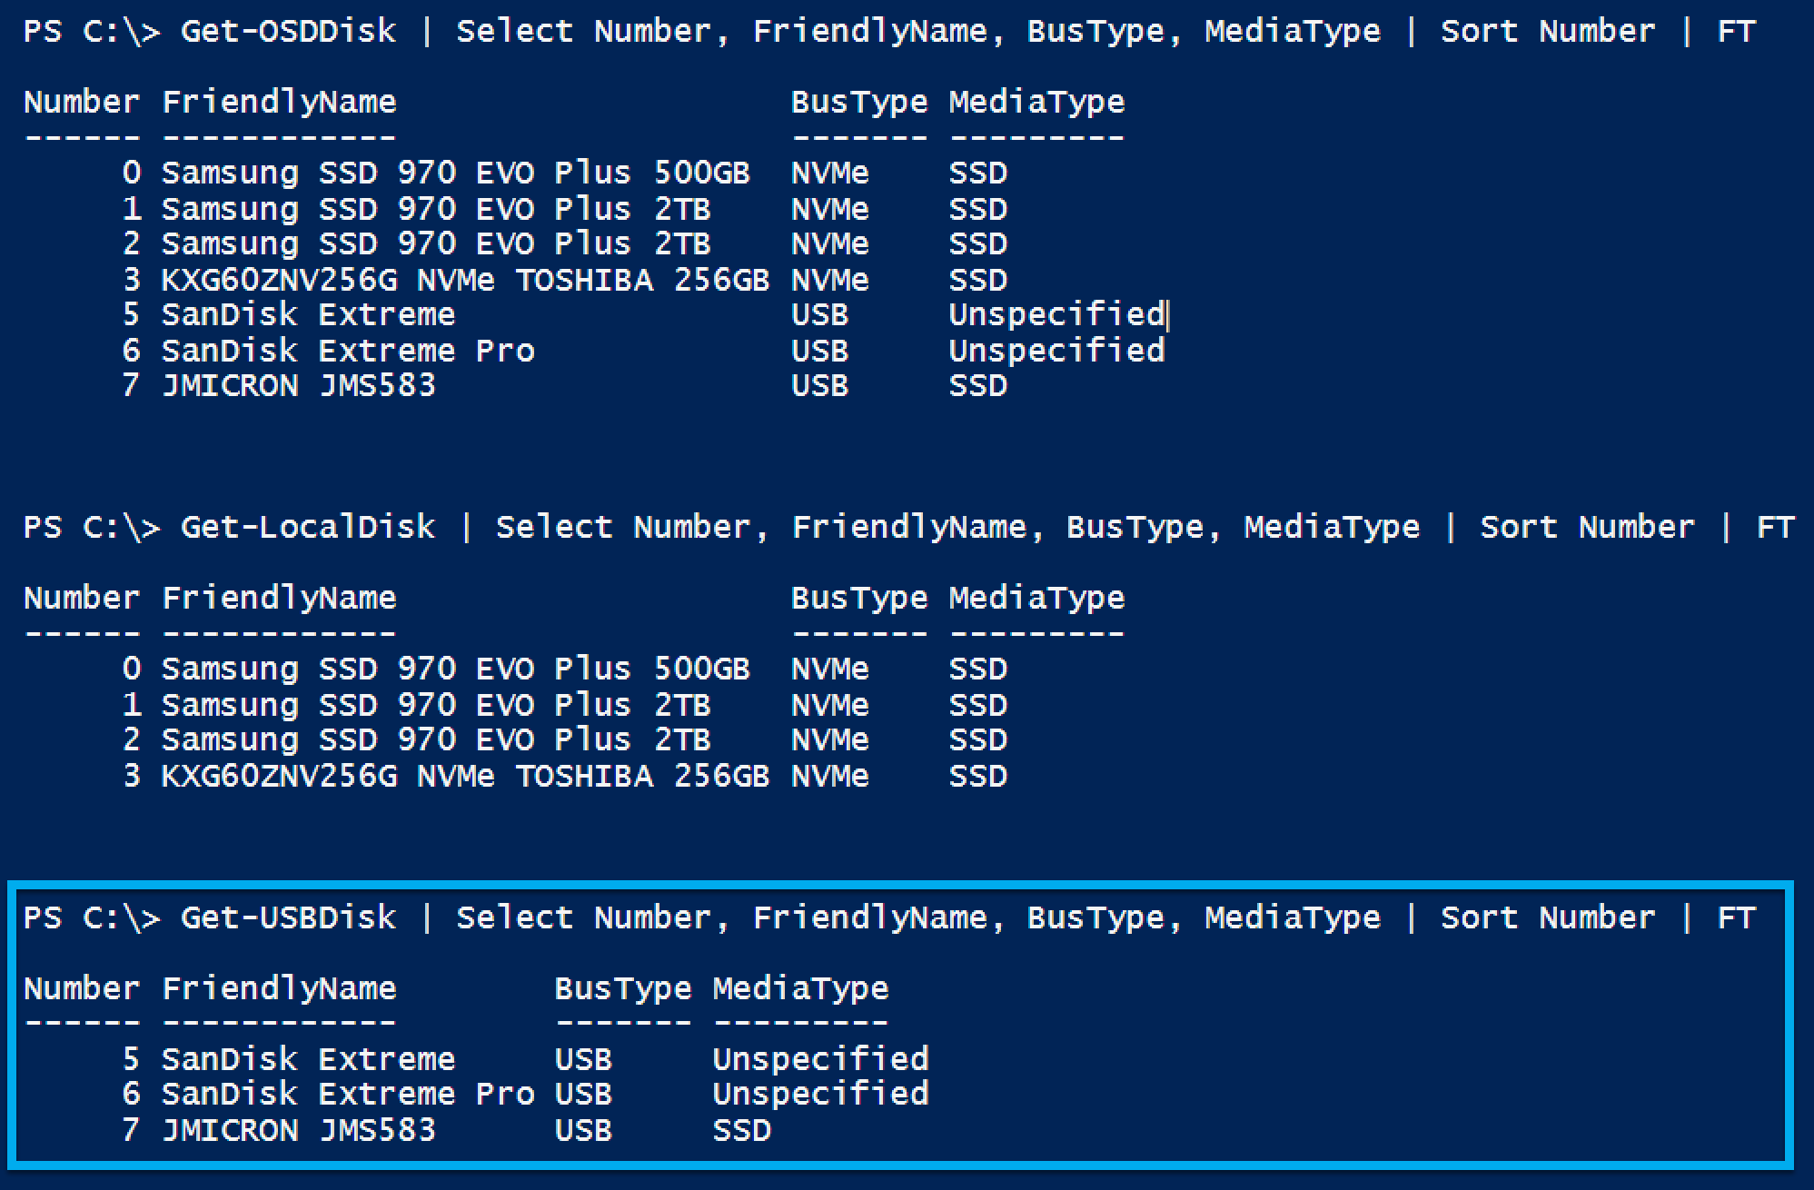Click 'Unspecified' for disk 6 in Get-USBDisk output
This screenshot has height=1190, width=1814.
tap(820, 1094)
